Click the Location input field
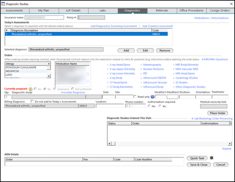This screenshot has width=235, height=182. pos(110,106)
